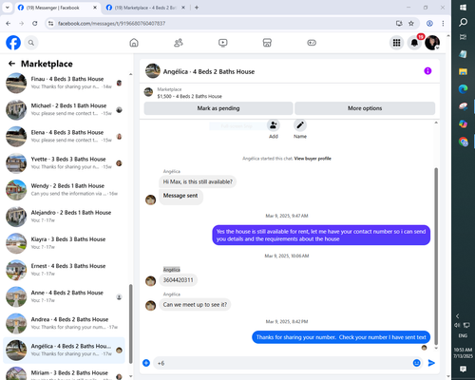The height and width of the screenshot is (380, 475).
Task: Open the Facebook search icon
Action: click(x=31, y=43)
